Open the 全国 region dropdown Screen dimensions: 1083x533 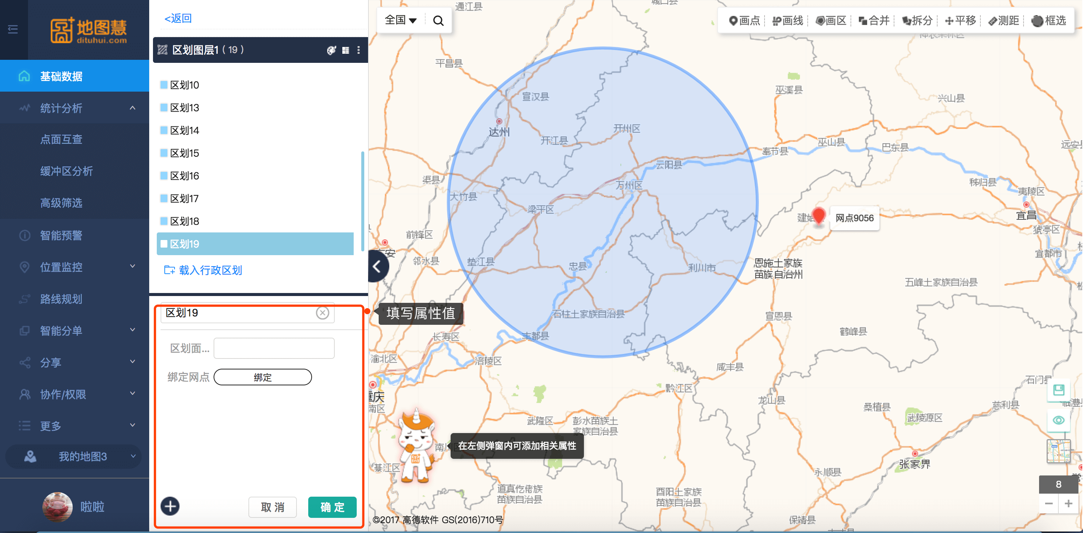pyautogui.click(x=400, y=20)
